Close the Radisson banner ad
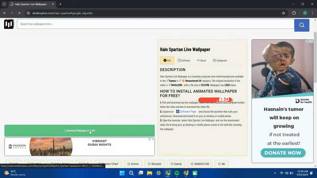This screenshot has height=178, width=317. click(x=153, y=139)
